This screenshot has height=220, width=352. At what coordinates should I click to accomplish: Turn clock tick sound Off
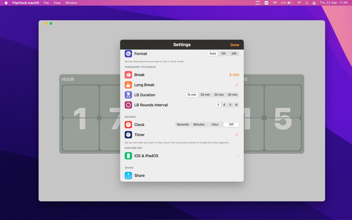pyautogui.click(x=231, y=124)
